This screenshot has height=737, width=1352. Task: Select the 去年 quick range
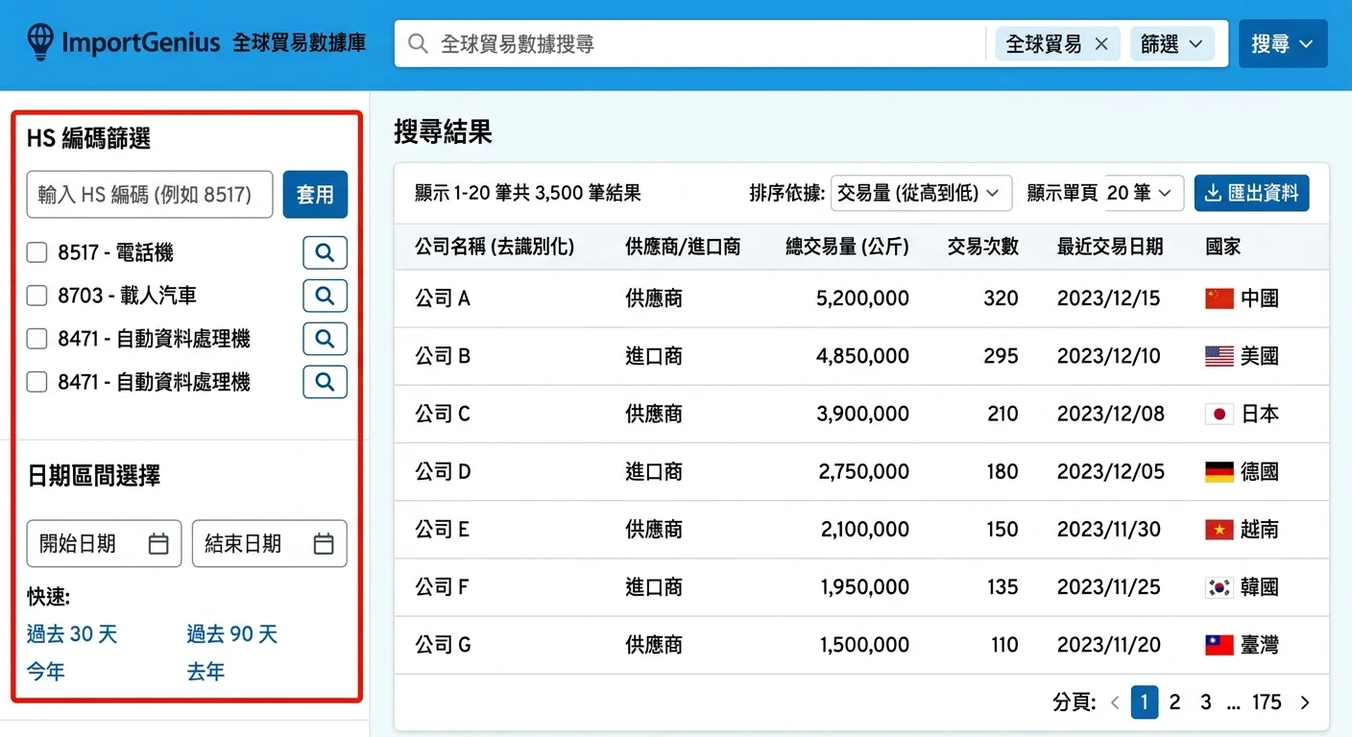coord(205,672)
